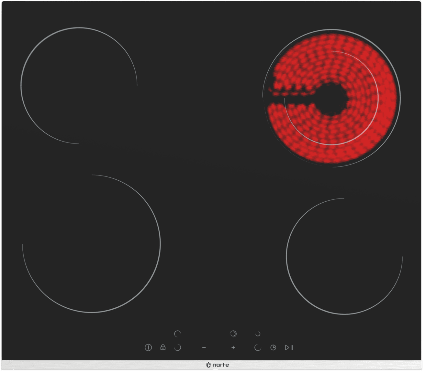This screenshot has width=425, height=372.
Task: Tap the double-ring dual zone selector icon
Action: coord(233,334)
